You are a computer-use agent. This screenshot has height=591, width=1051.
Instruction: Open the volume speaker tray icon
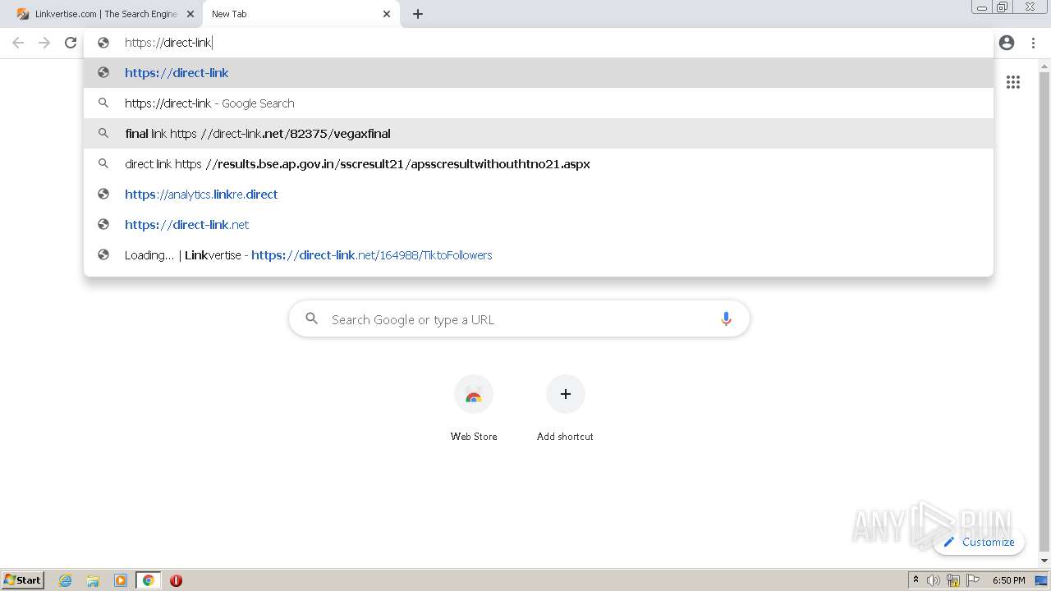[934, 580]
